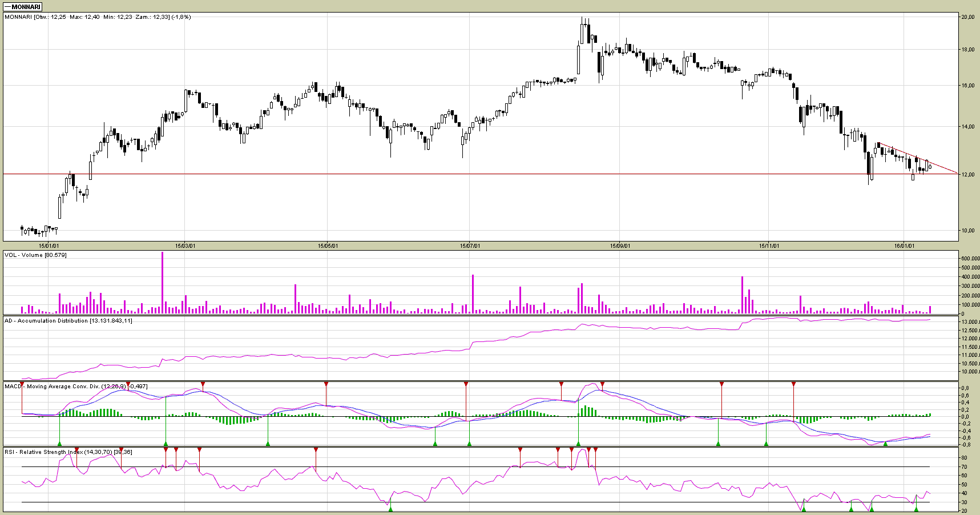
Task: Select the leftmost green buy marker in RSI panel
Action: coord(390,509)
